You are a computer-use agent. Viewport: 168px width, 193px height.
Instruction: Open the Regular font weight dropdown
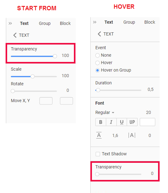(105, 112)
